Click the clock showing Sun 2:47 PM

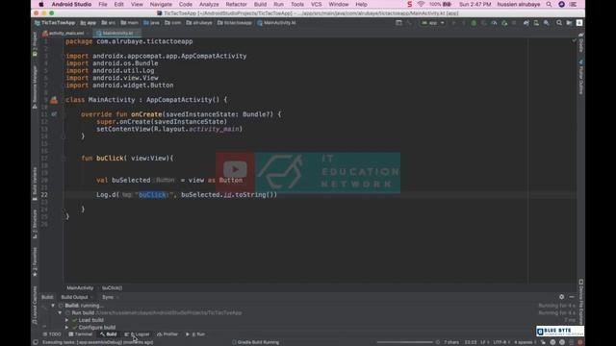(x=475, y=4)
